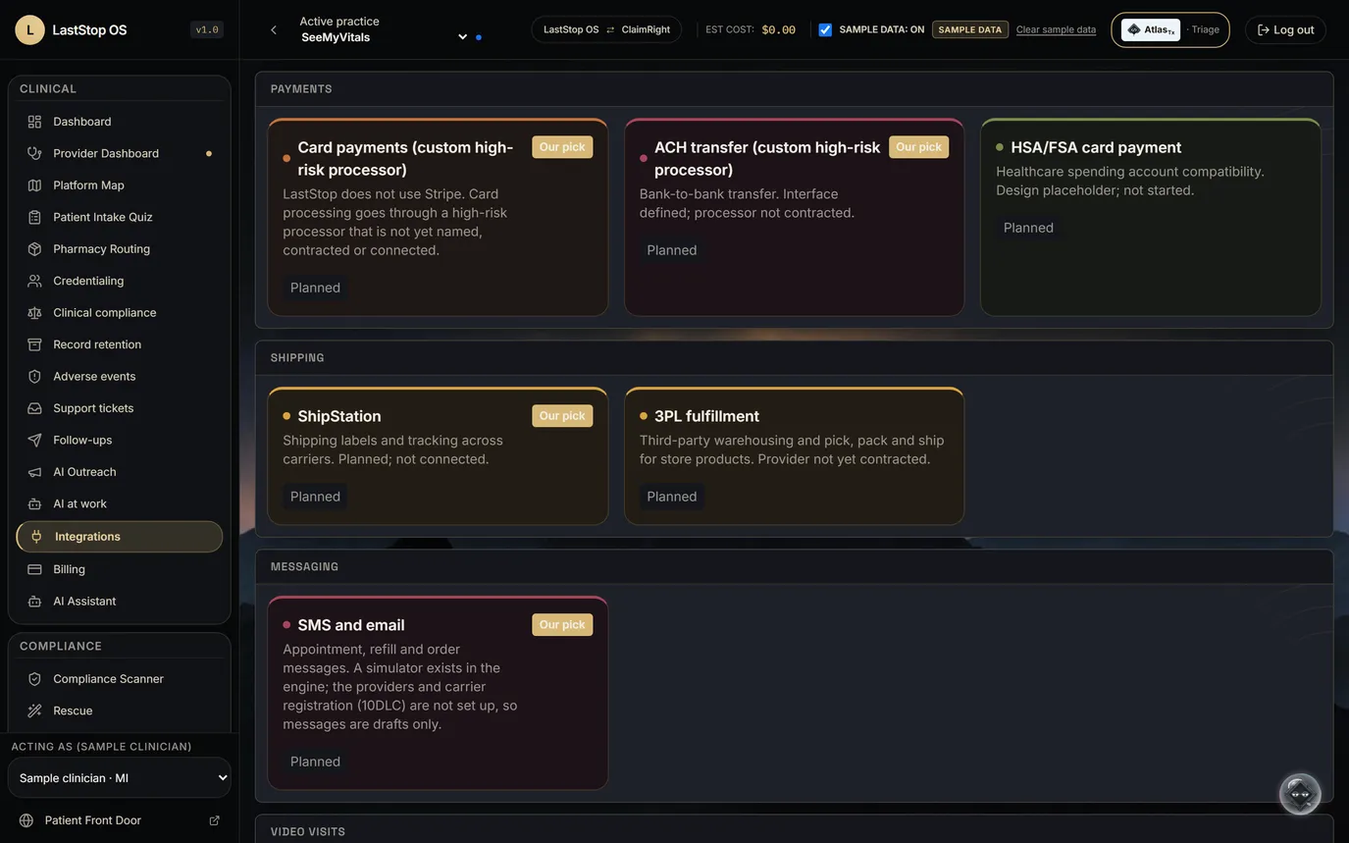Collapse the sidebar with the back chevron
Screen dimensions: 1349x843
click(x=274, y=30)
